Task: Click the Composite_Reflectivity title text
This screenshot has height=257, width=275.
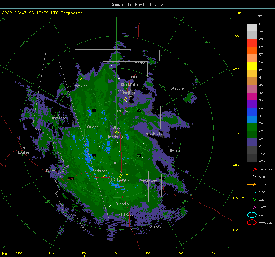Action: click(137, 5)
